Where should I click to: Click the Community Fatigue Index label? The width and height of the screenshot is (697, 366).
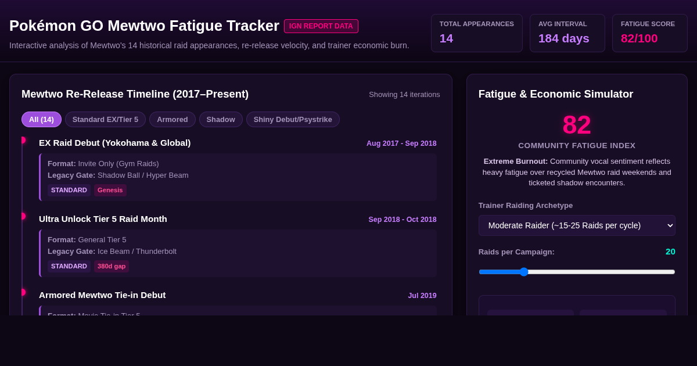coord(577,145)
